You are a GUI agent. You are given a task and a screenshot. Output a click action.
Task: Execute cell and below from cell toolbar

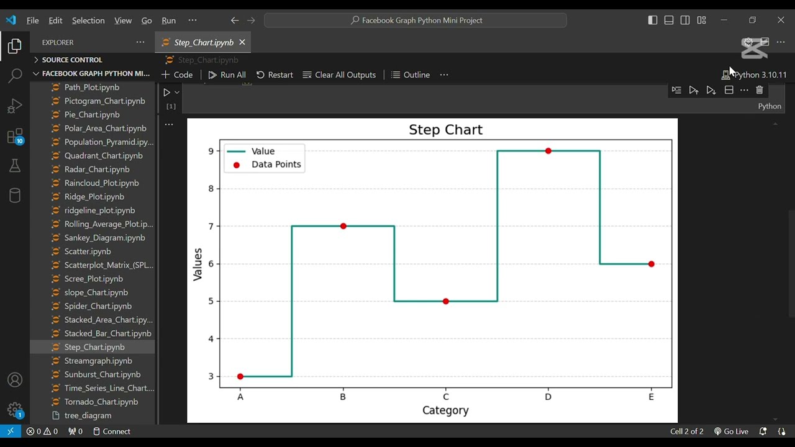tap(711, 90)
